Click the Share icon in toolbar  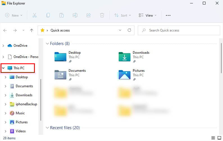89,15
